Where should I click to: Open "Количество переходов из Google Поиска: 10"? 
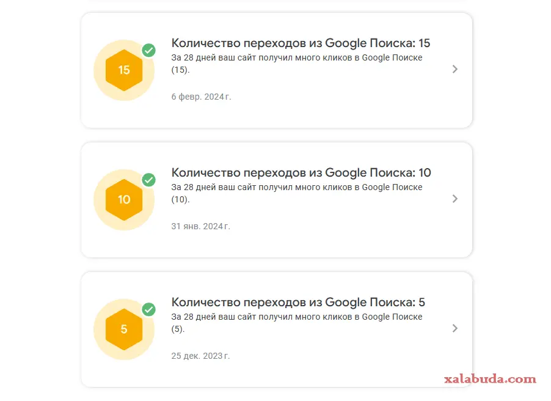pos(301,172)
